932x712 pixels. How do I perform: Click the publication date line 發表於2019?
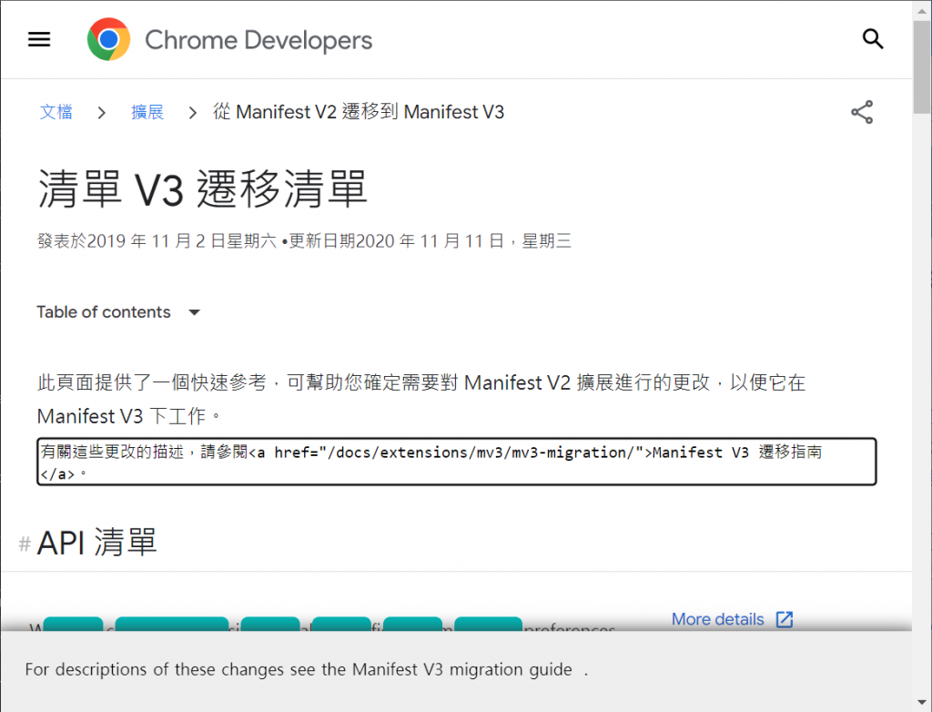(304, 241)
